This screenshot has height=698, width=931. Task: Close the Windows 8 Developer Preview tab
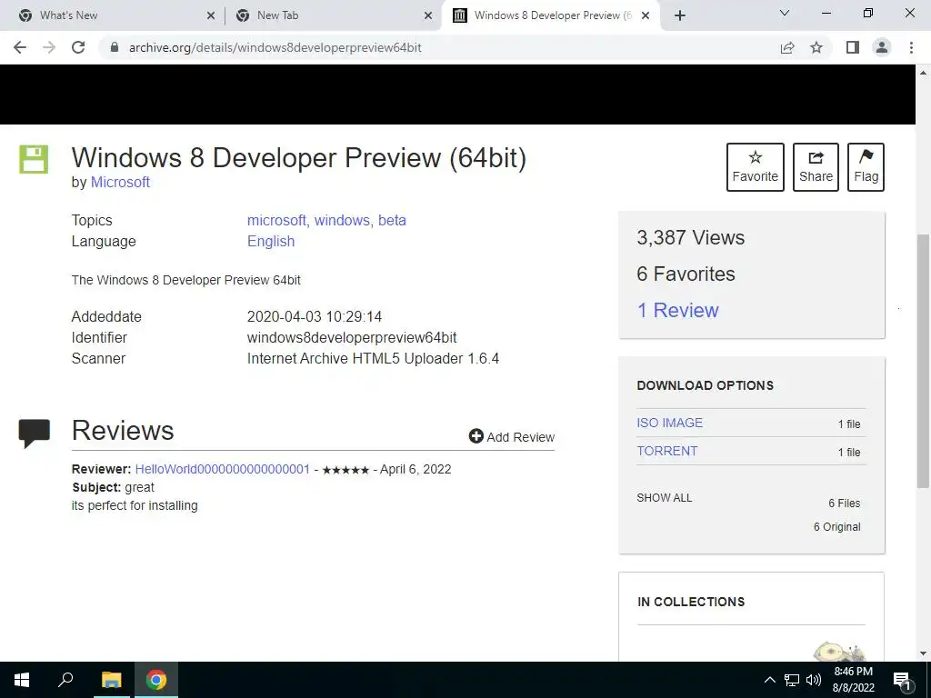(646, 15)
